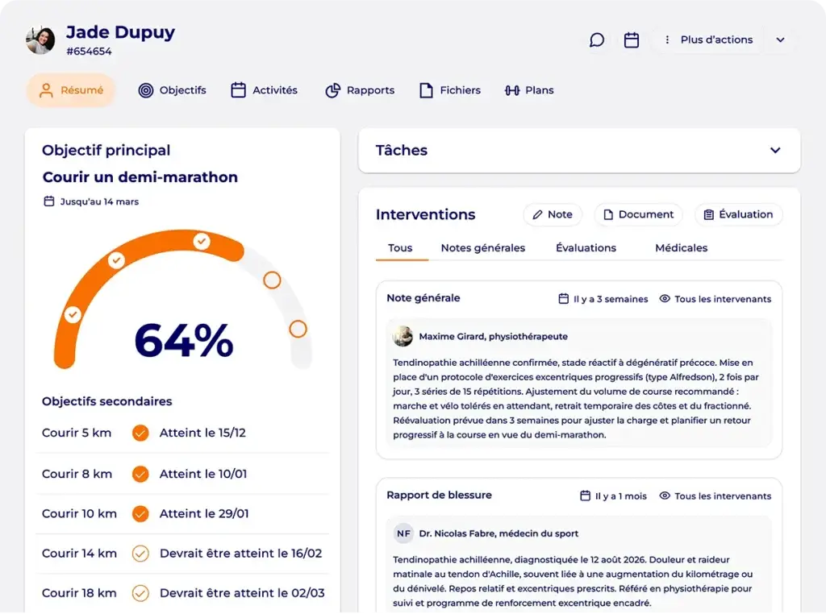
Task: Click calendar icon beside Il y a 1 mois
Action: click(585, 496)
